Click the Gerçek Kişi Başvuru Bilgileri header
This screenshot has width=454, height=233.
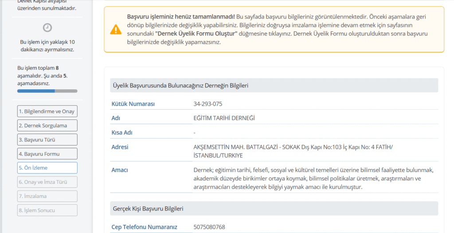pyautogui.click(x=147, y=208)
